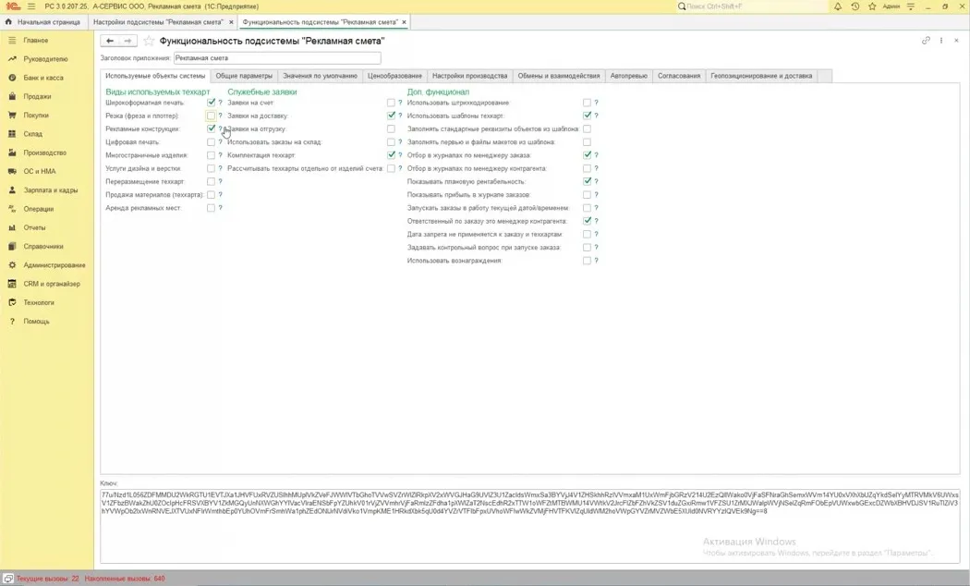Switch to Настройки подсистемы "Рекламная смета" window tab
The image size is (970, 586).
pyautogui.click(x=158, y=22)
